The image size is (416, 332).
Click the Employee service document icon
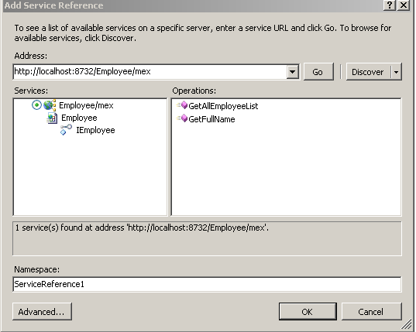[52, 118]
